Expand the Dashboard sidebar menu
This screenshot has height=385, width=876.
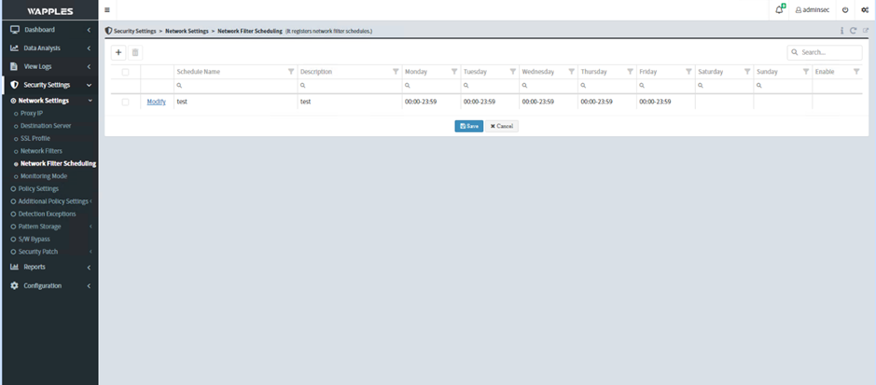[x=49, y=30]
